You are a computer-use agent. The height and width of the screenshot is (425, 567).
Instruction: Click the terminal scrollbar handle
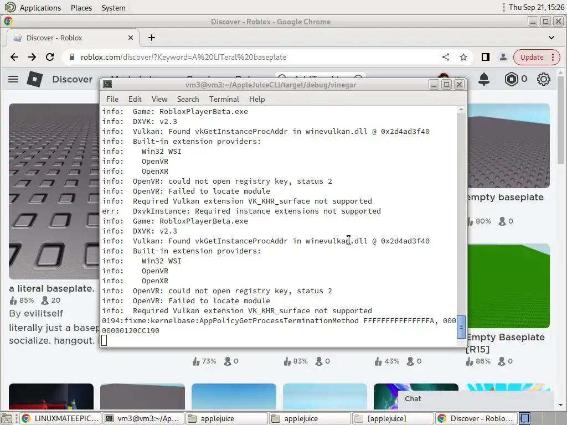pos(461,327)
